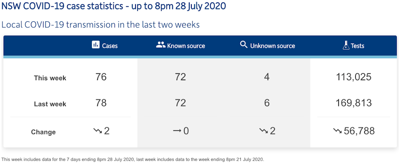The image size is (402, 164).
Task: Click the Last week row label
Action: point(50,104)
